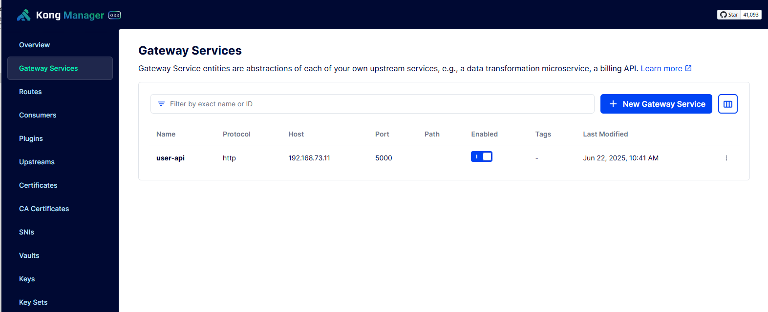768x312 pixels.
Task: Click the external link icon beside Learn more
Action: point(688,68)
